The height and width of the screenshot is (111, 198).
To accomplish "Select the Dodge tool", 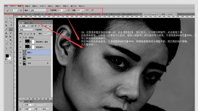I will click(11, 41).
